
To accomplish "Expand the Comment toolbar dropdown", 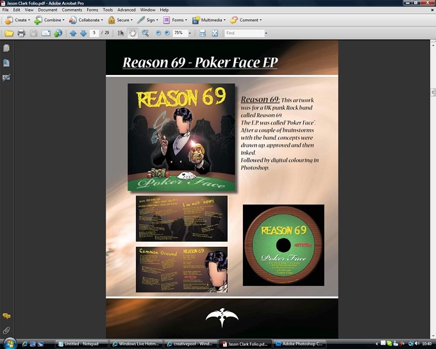I will (246, 20).
